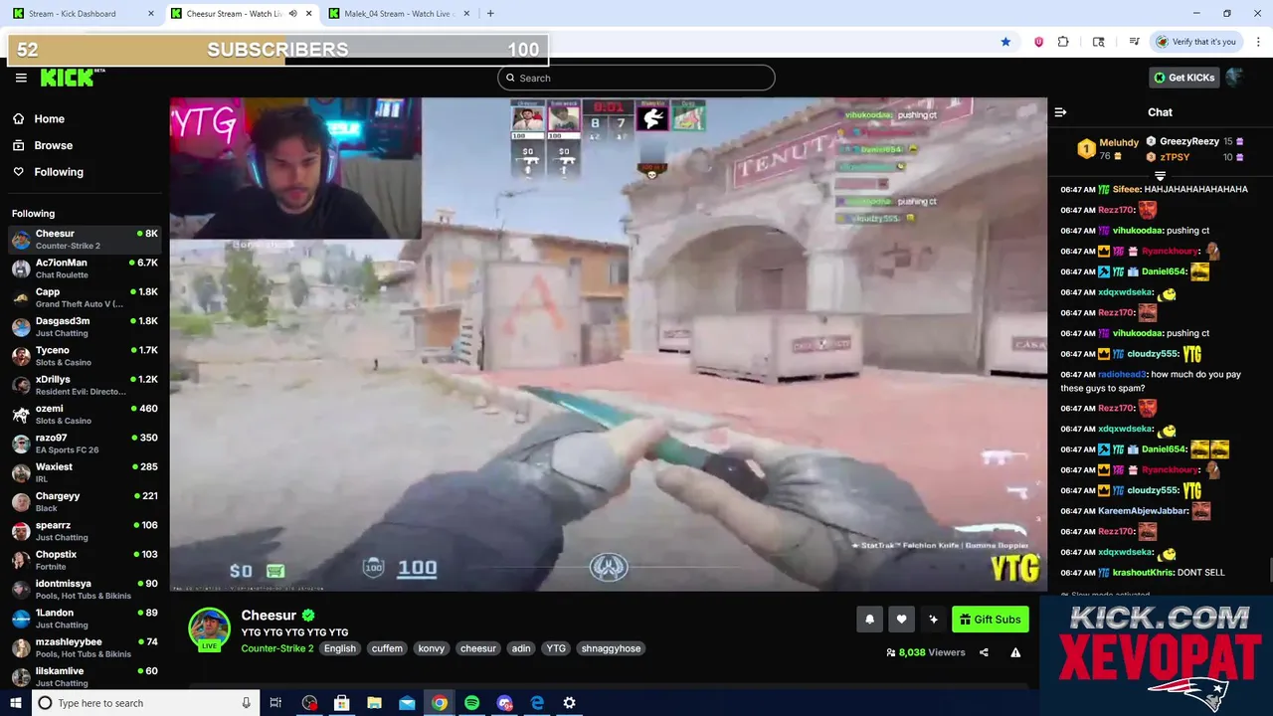Screen dimensions: 1273x716
Task: Open mzashleyybee channel in Following list
Action: coord(85,647)
